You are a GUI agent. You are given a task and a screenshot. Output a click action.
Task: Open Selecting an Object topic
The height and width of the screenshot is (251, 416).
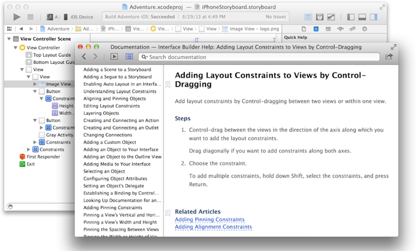(104, 172)
